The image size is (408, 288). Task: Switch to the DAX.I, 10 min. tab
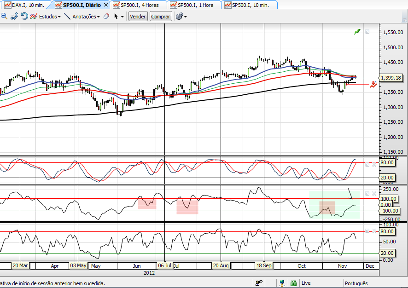[x=24, y=5]
